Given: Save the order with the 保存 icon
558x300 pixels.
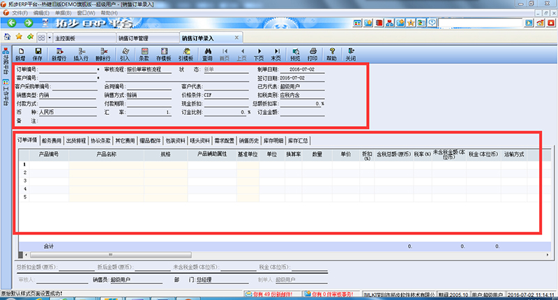Looking at the screenshot, I should [x=38, y=54].
